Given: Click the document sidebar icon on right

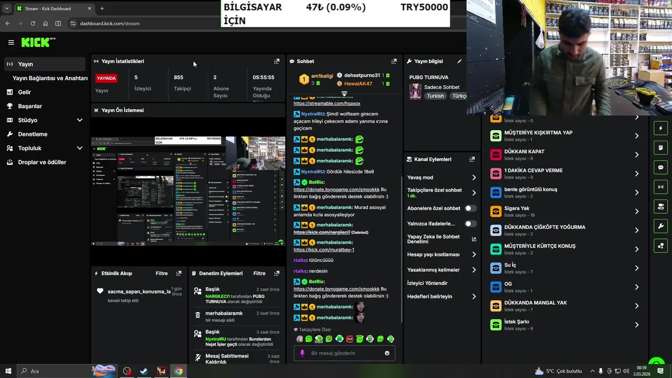Looking at the screenshot, I should [x=661, y=148].
